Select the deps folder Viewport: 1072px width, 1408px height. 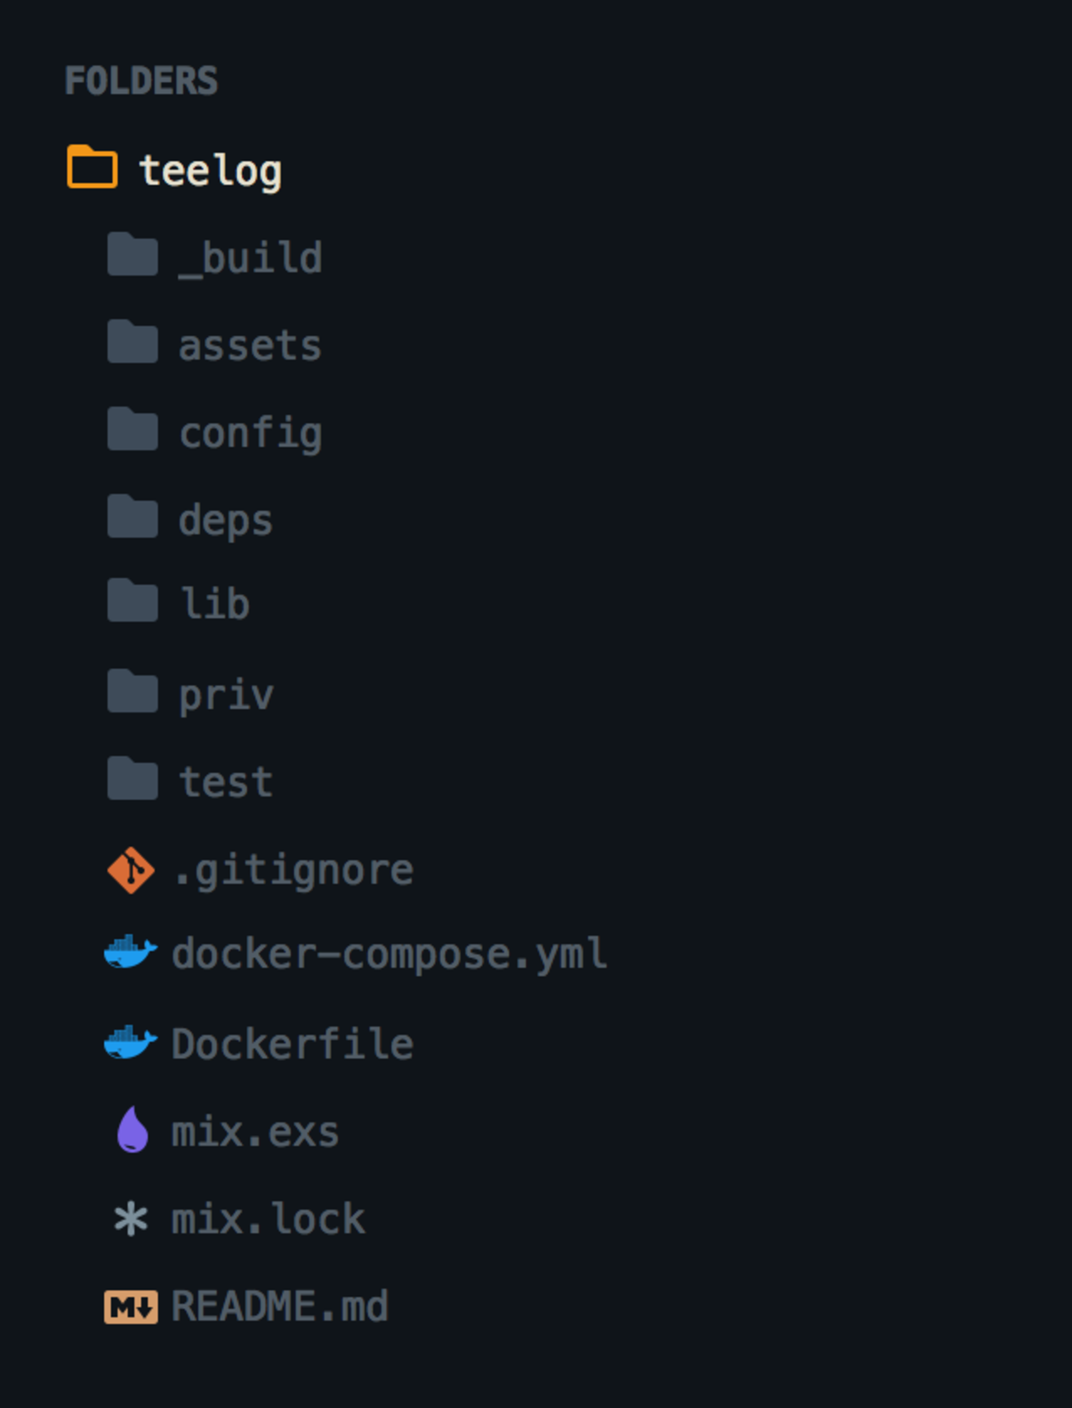click(x=226, y=519)
